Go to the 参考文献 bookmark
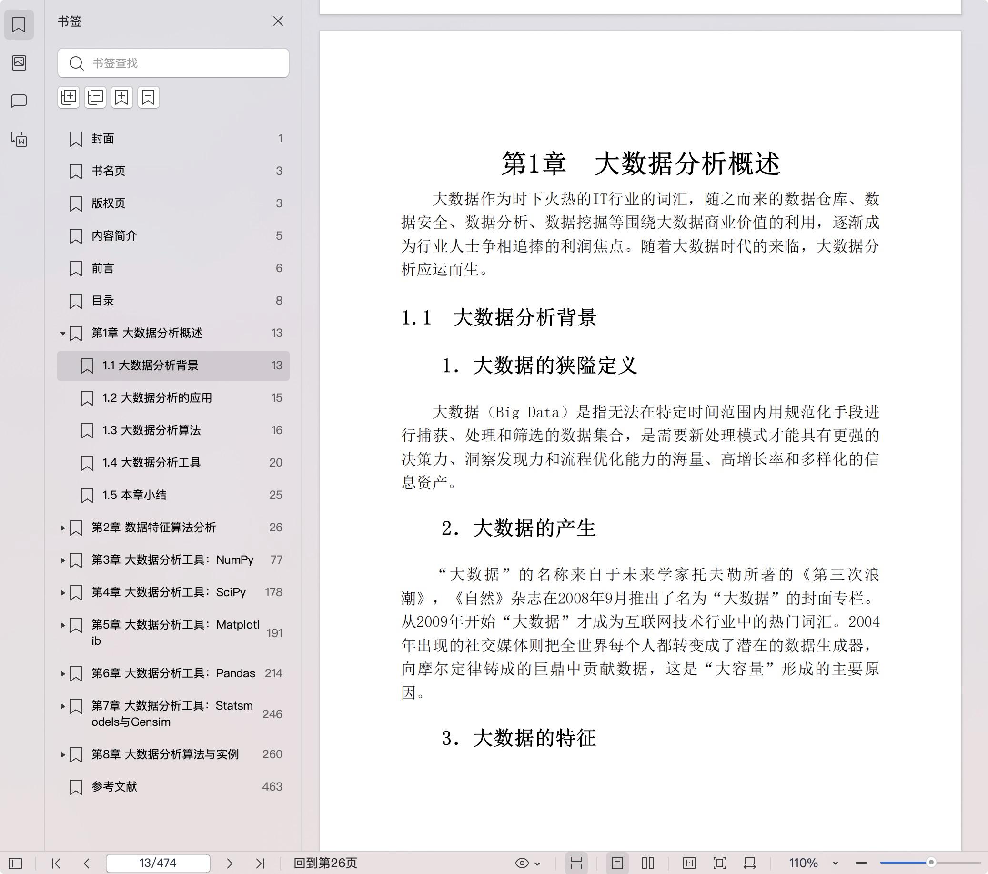The width and height of the screenshot is (988, 874). (173, 787)
